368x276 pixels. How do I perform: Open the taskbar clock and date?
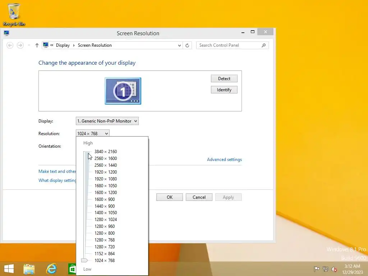pos(352,269)
